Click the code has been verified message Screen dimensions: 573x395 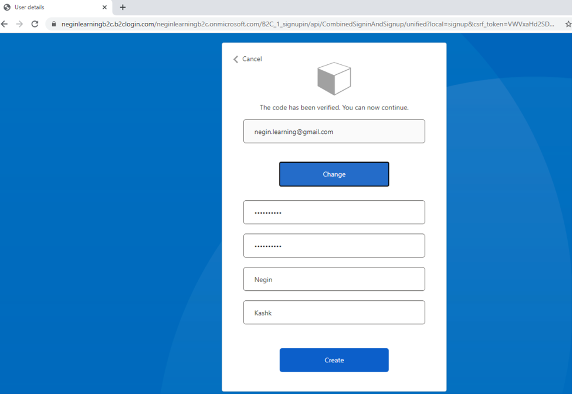pos(334,108)
